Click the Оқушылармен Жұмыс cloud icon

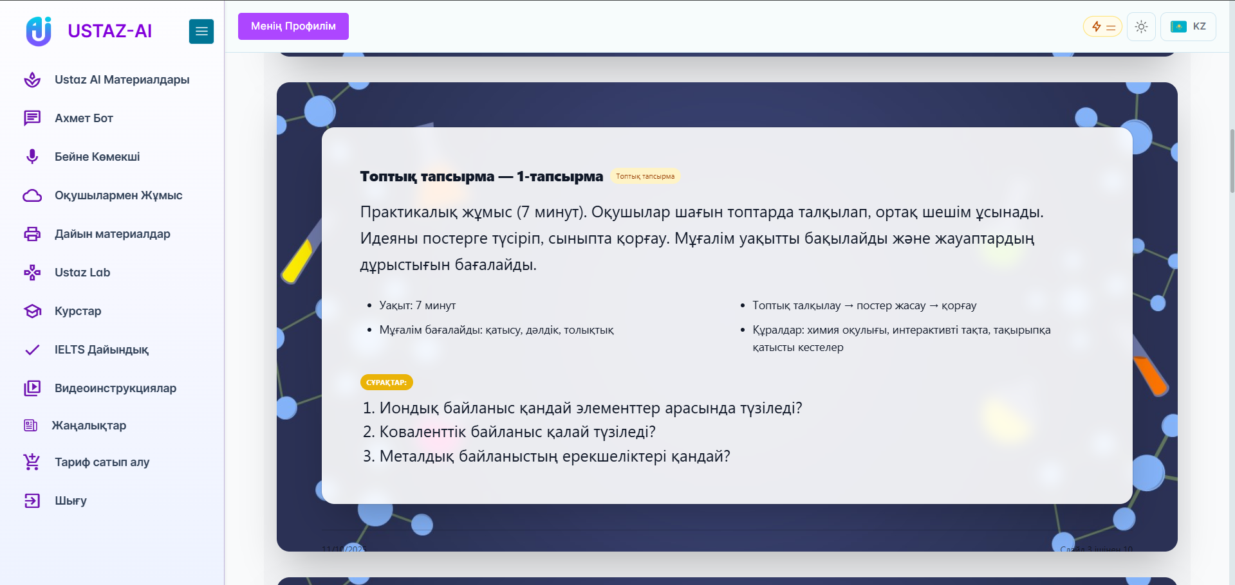(32, 195)
